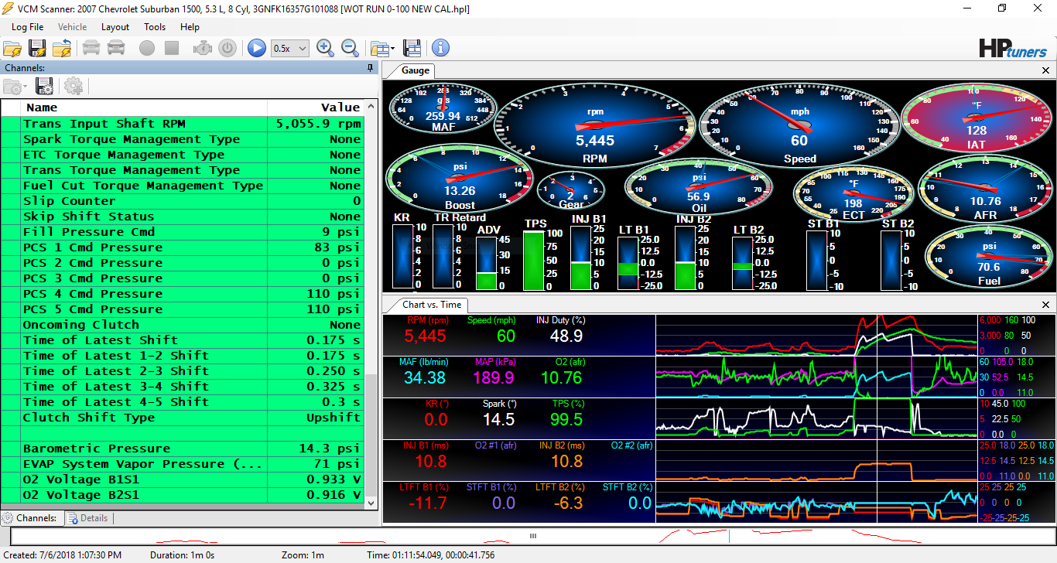Open the Tools menu
Viewport: 1057px width, 563px height.
click(155, 27)
